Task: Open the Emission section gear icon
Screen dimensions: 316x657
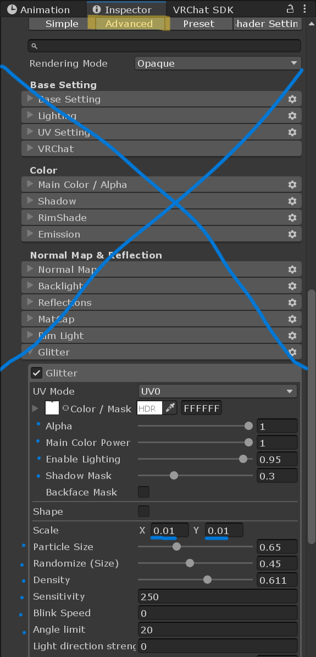Action: [x=292, y=234]
